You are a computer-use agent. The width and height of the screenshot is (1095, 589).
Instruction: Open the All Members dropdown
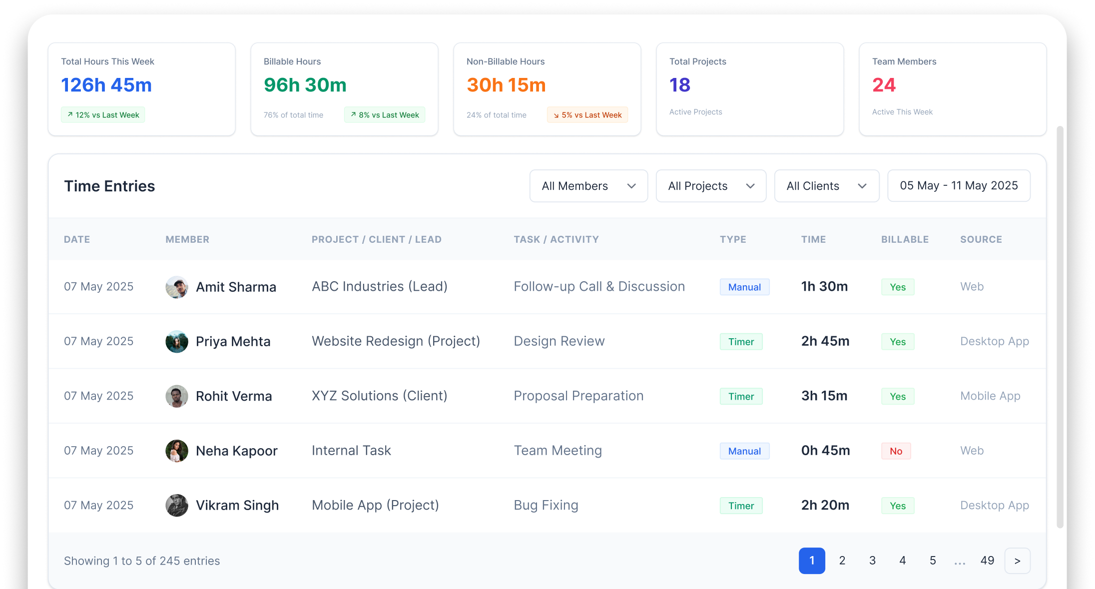pyautogui.click(x=588, y=186)
